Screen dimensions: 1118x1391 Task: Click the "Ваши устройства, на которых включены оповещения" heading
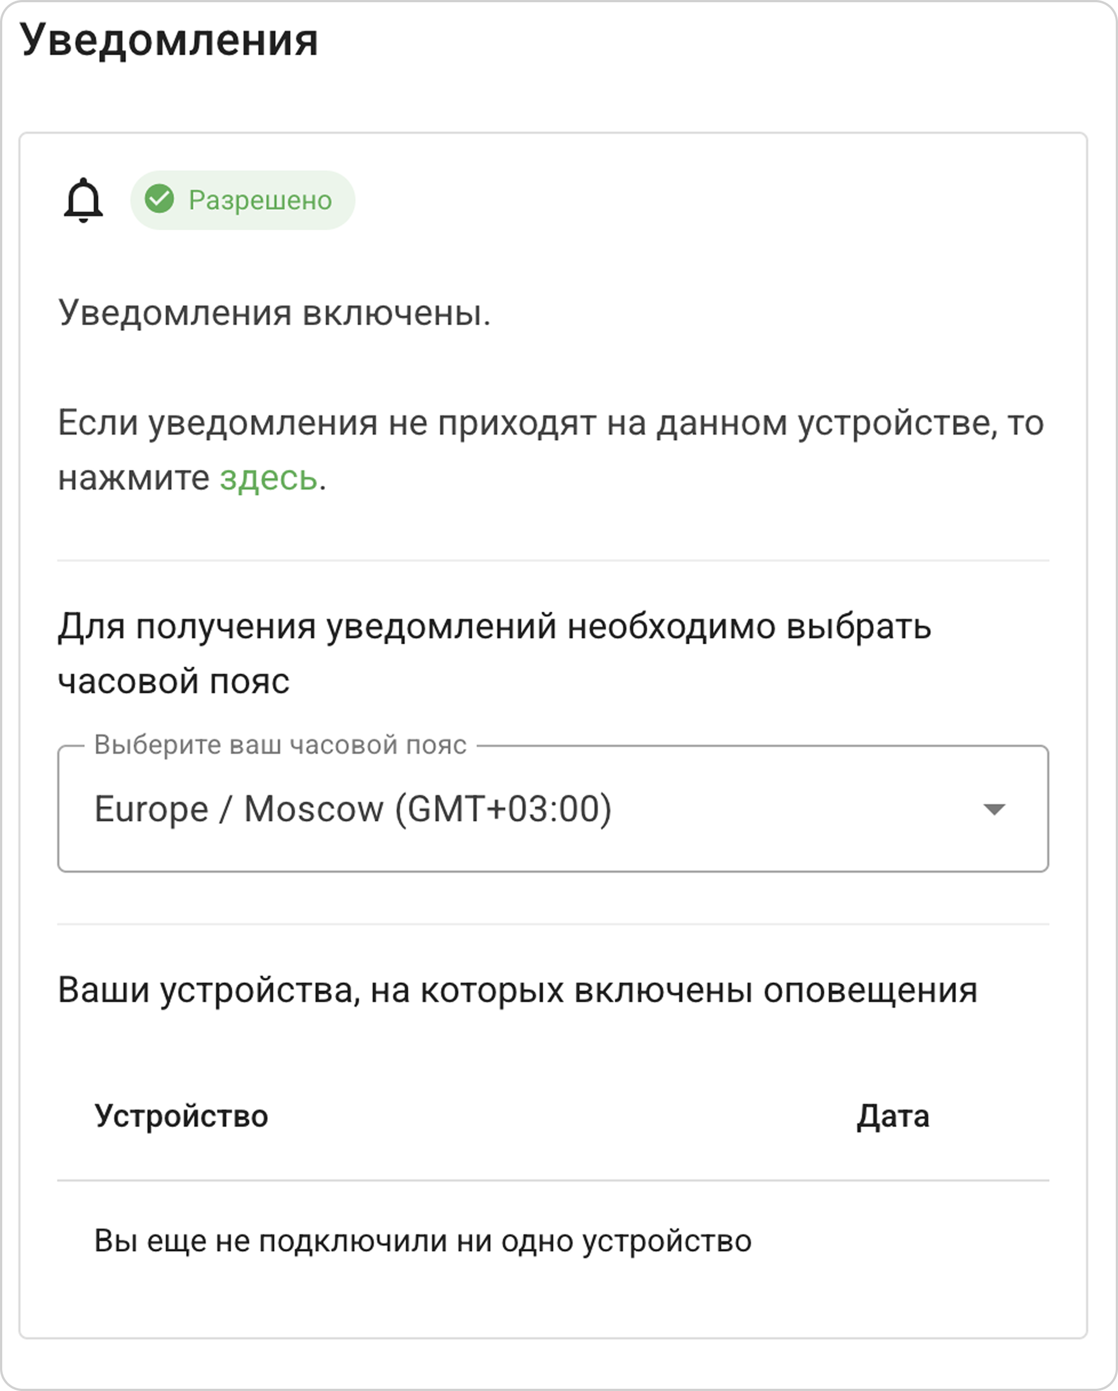(x=517, y=990)
